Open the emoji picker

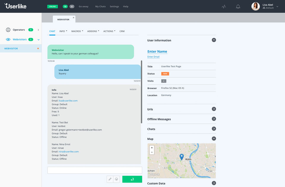tap(116, 179)
